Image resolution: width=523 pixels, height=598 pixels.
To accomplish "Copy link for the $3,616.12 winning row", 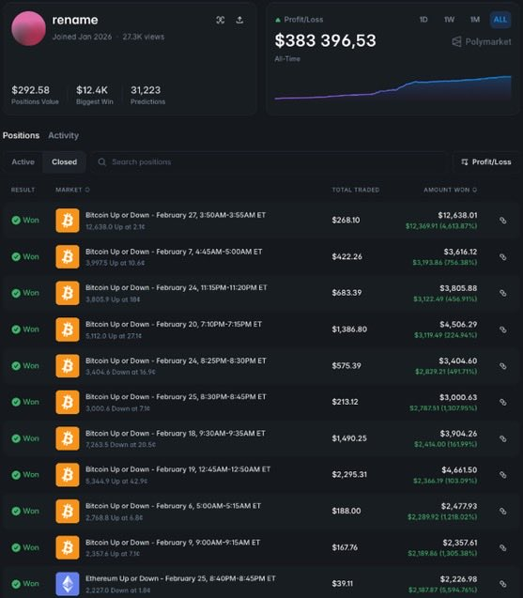I will coord(503,257).
